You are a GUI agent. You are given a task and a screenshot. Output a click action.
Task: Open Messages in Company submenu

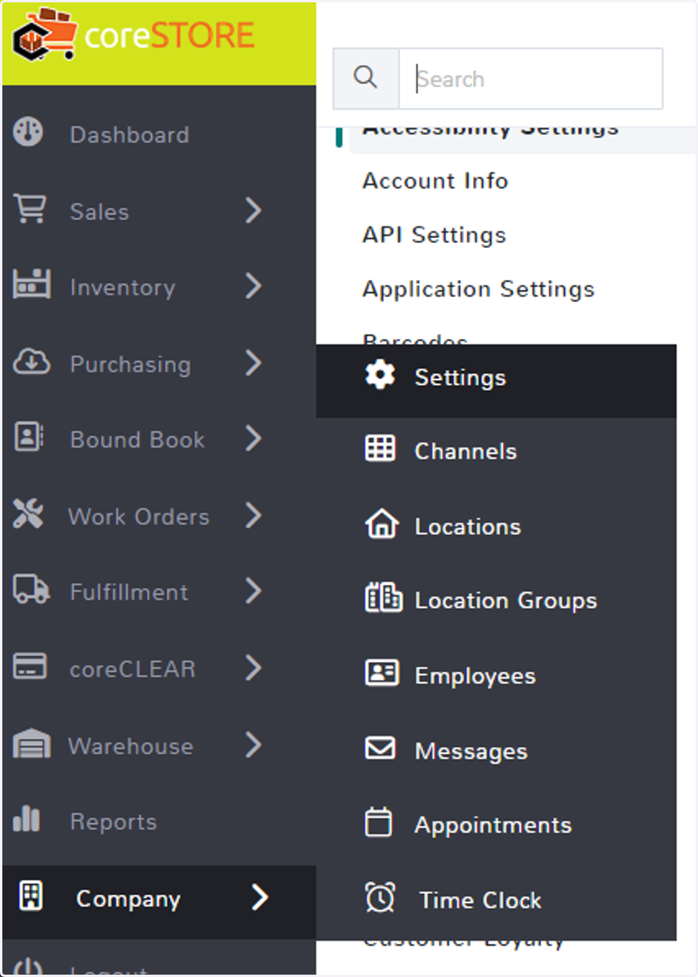(471, 752)
